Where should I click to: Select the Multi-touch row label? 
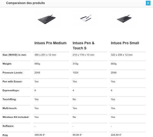pyautogui.click(x=10, y=108)
